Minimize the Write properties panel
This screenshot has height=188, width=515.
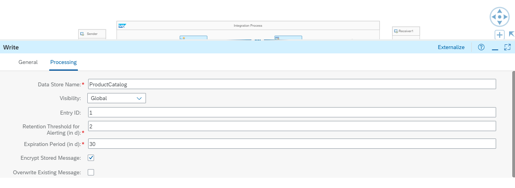495,47
